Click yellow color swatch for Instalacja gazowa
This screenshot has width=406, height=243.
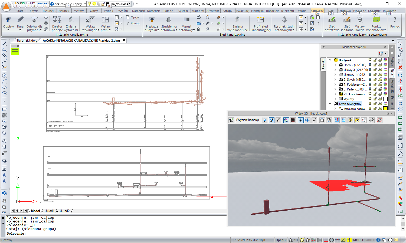coord(385,109)
